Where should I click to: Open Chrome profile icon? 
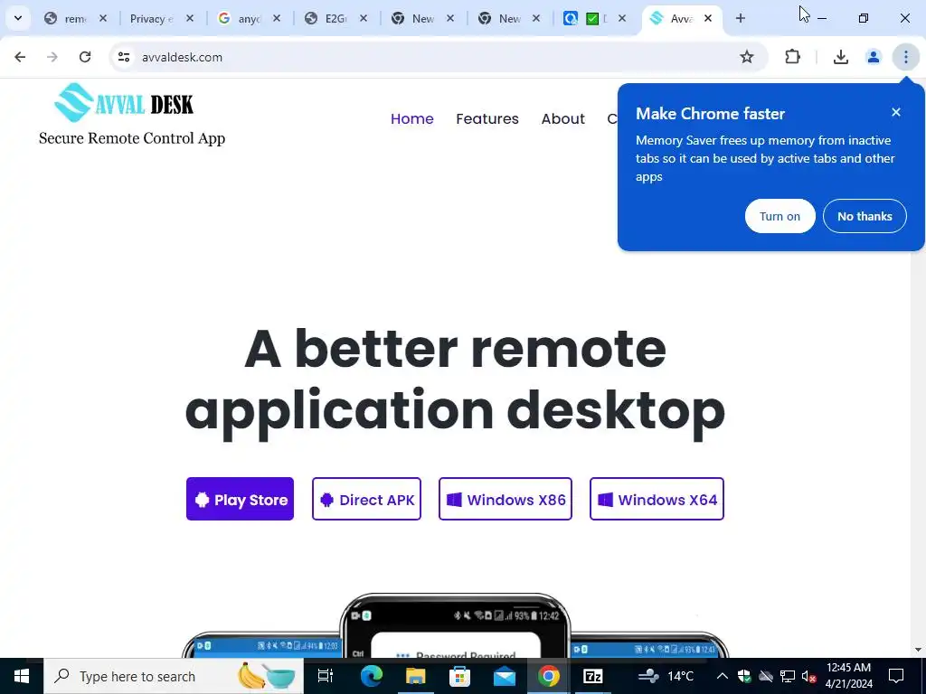(x=874, y=57)
